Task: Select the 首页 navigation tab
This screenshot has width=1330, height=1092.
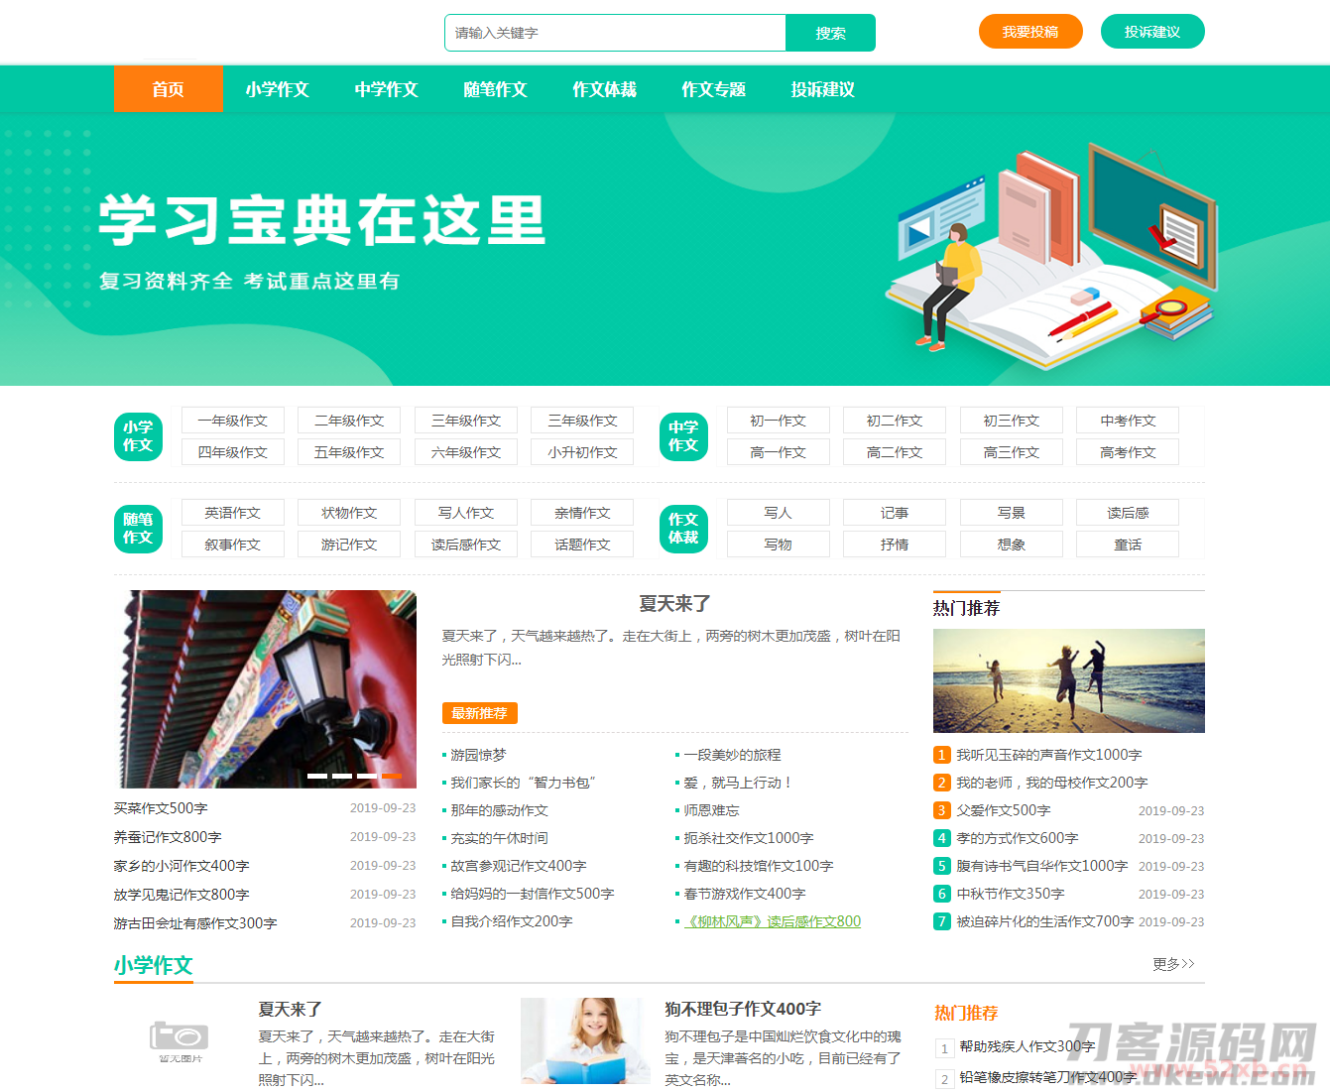Action: point(169,88)
